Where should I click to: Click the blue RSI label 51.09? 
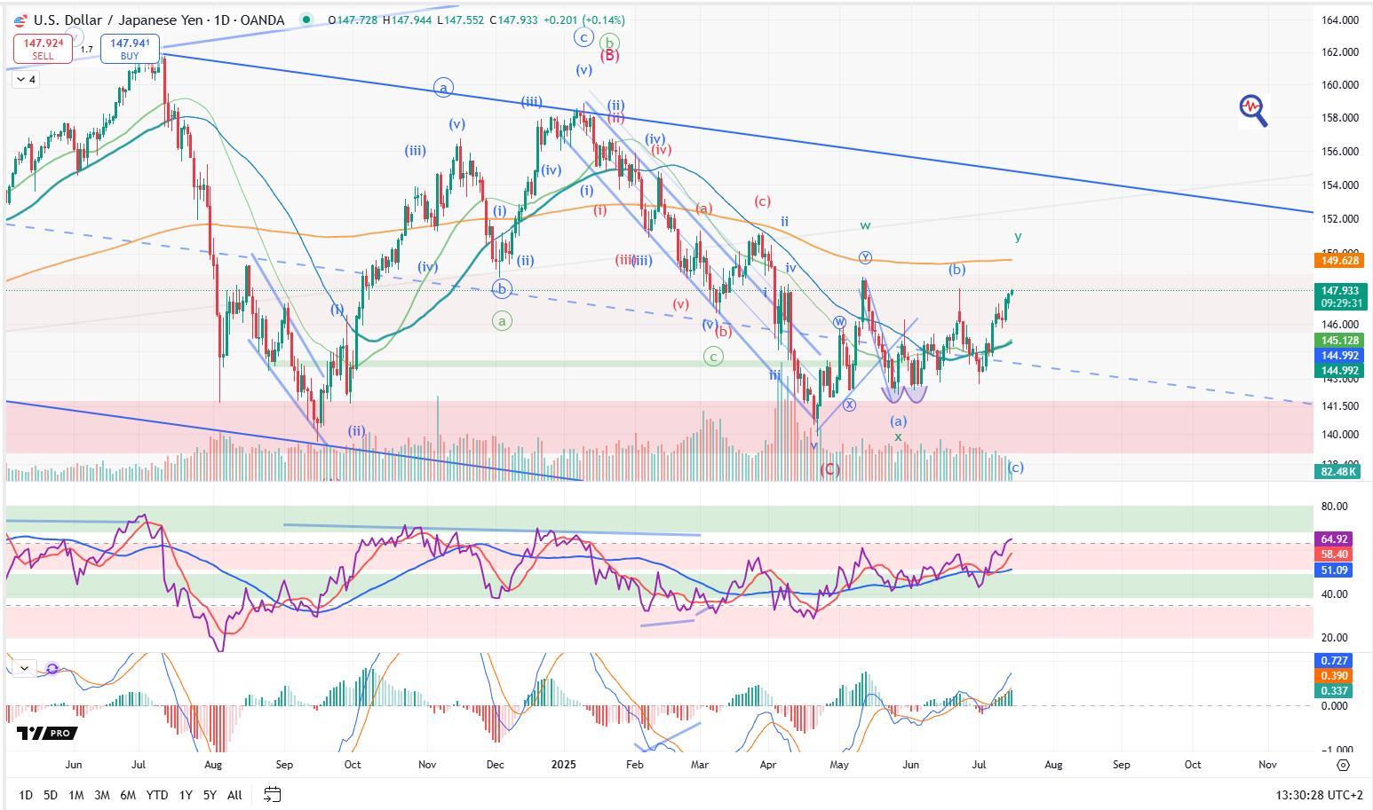[x=1336, y=570]
